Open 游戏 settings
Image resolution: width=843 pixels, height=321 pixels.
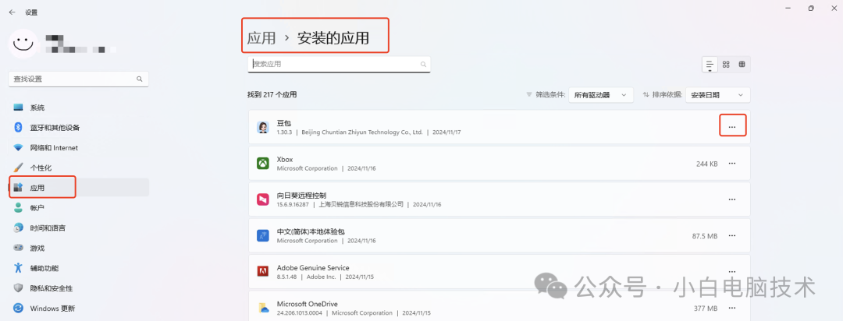(x=79, y=248)
